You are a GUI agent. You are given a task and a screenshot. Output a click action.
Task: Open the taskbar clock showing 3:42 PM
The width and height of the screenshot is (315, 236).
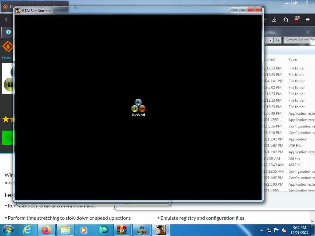click(299, 230)
